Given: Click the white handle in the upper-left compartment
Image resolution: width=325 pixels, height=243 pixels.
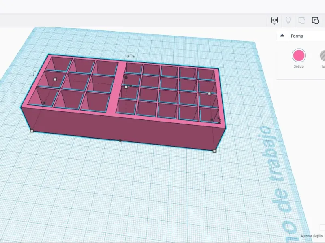Looking at the screenshot, I should click(x=55, y=79).
